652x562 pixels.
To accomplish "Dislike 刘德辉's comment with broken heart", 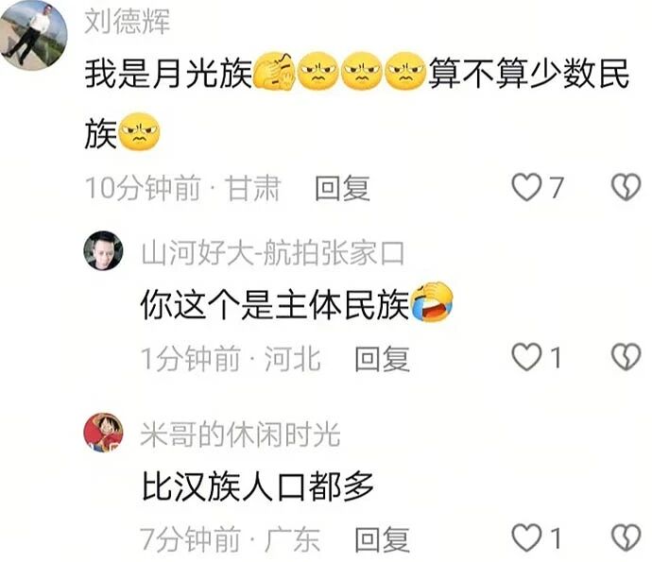I will coord(626,187).
